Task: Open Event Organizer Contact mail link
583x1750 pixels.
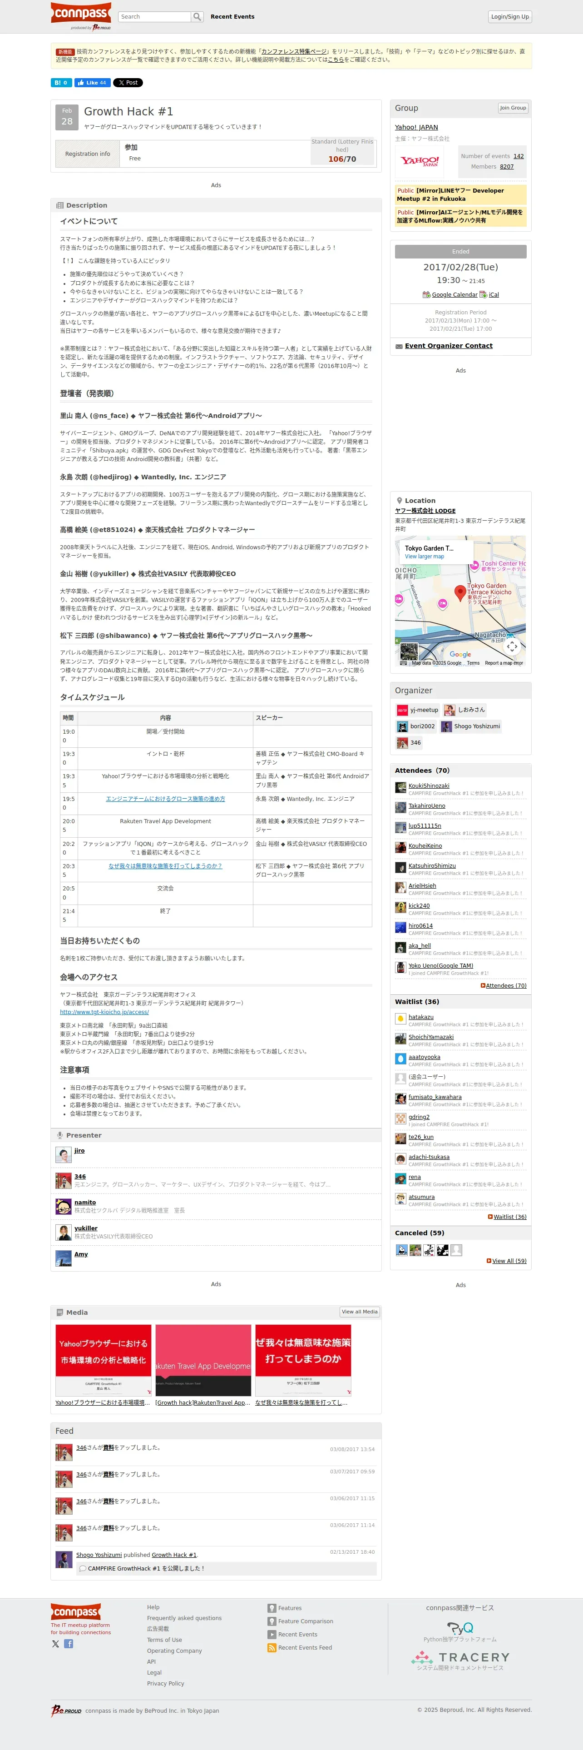Action: (449, 346)
